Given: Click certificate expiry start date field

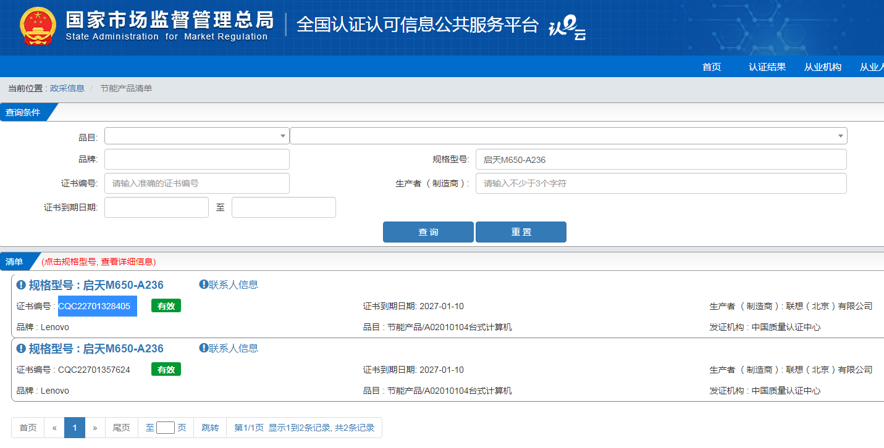Looking at the screenshot, I should click(156, 207).
